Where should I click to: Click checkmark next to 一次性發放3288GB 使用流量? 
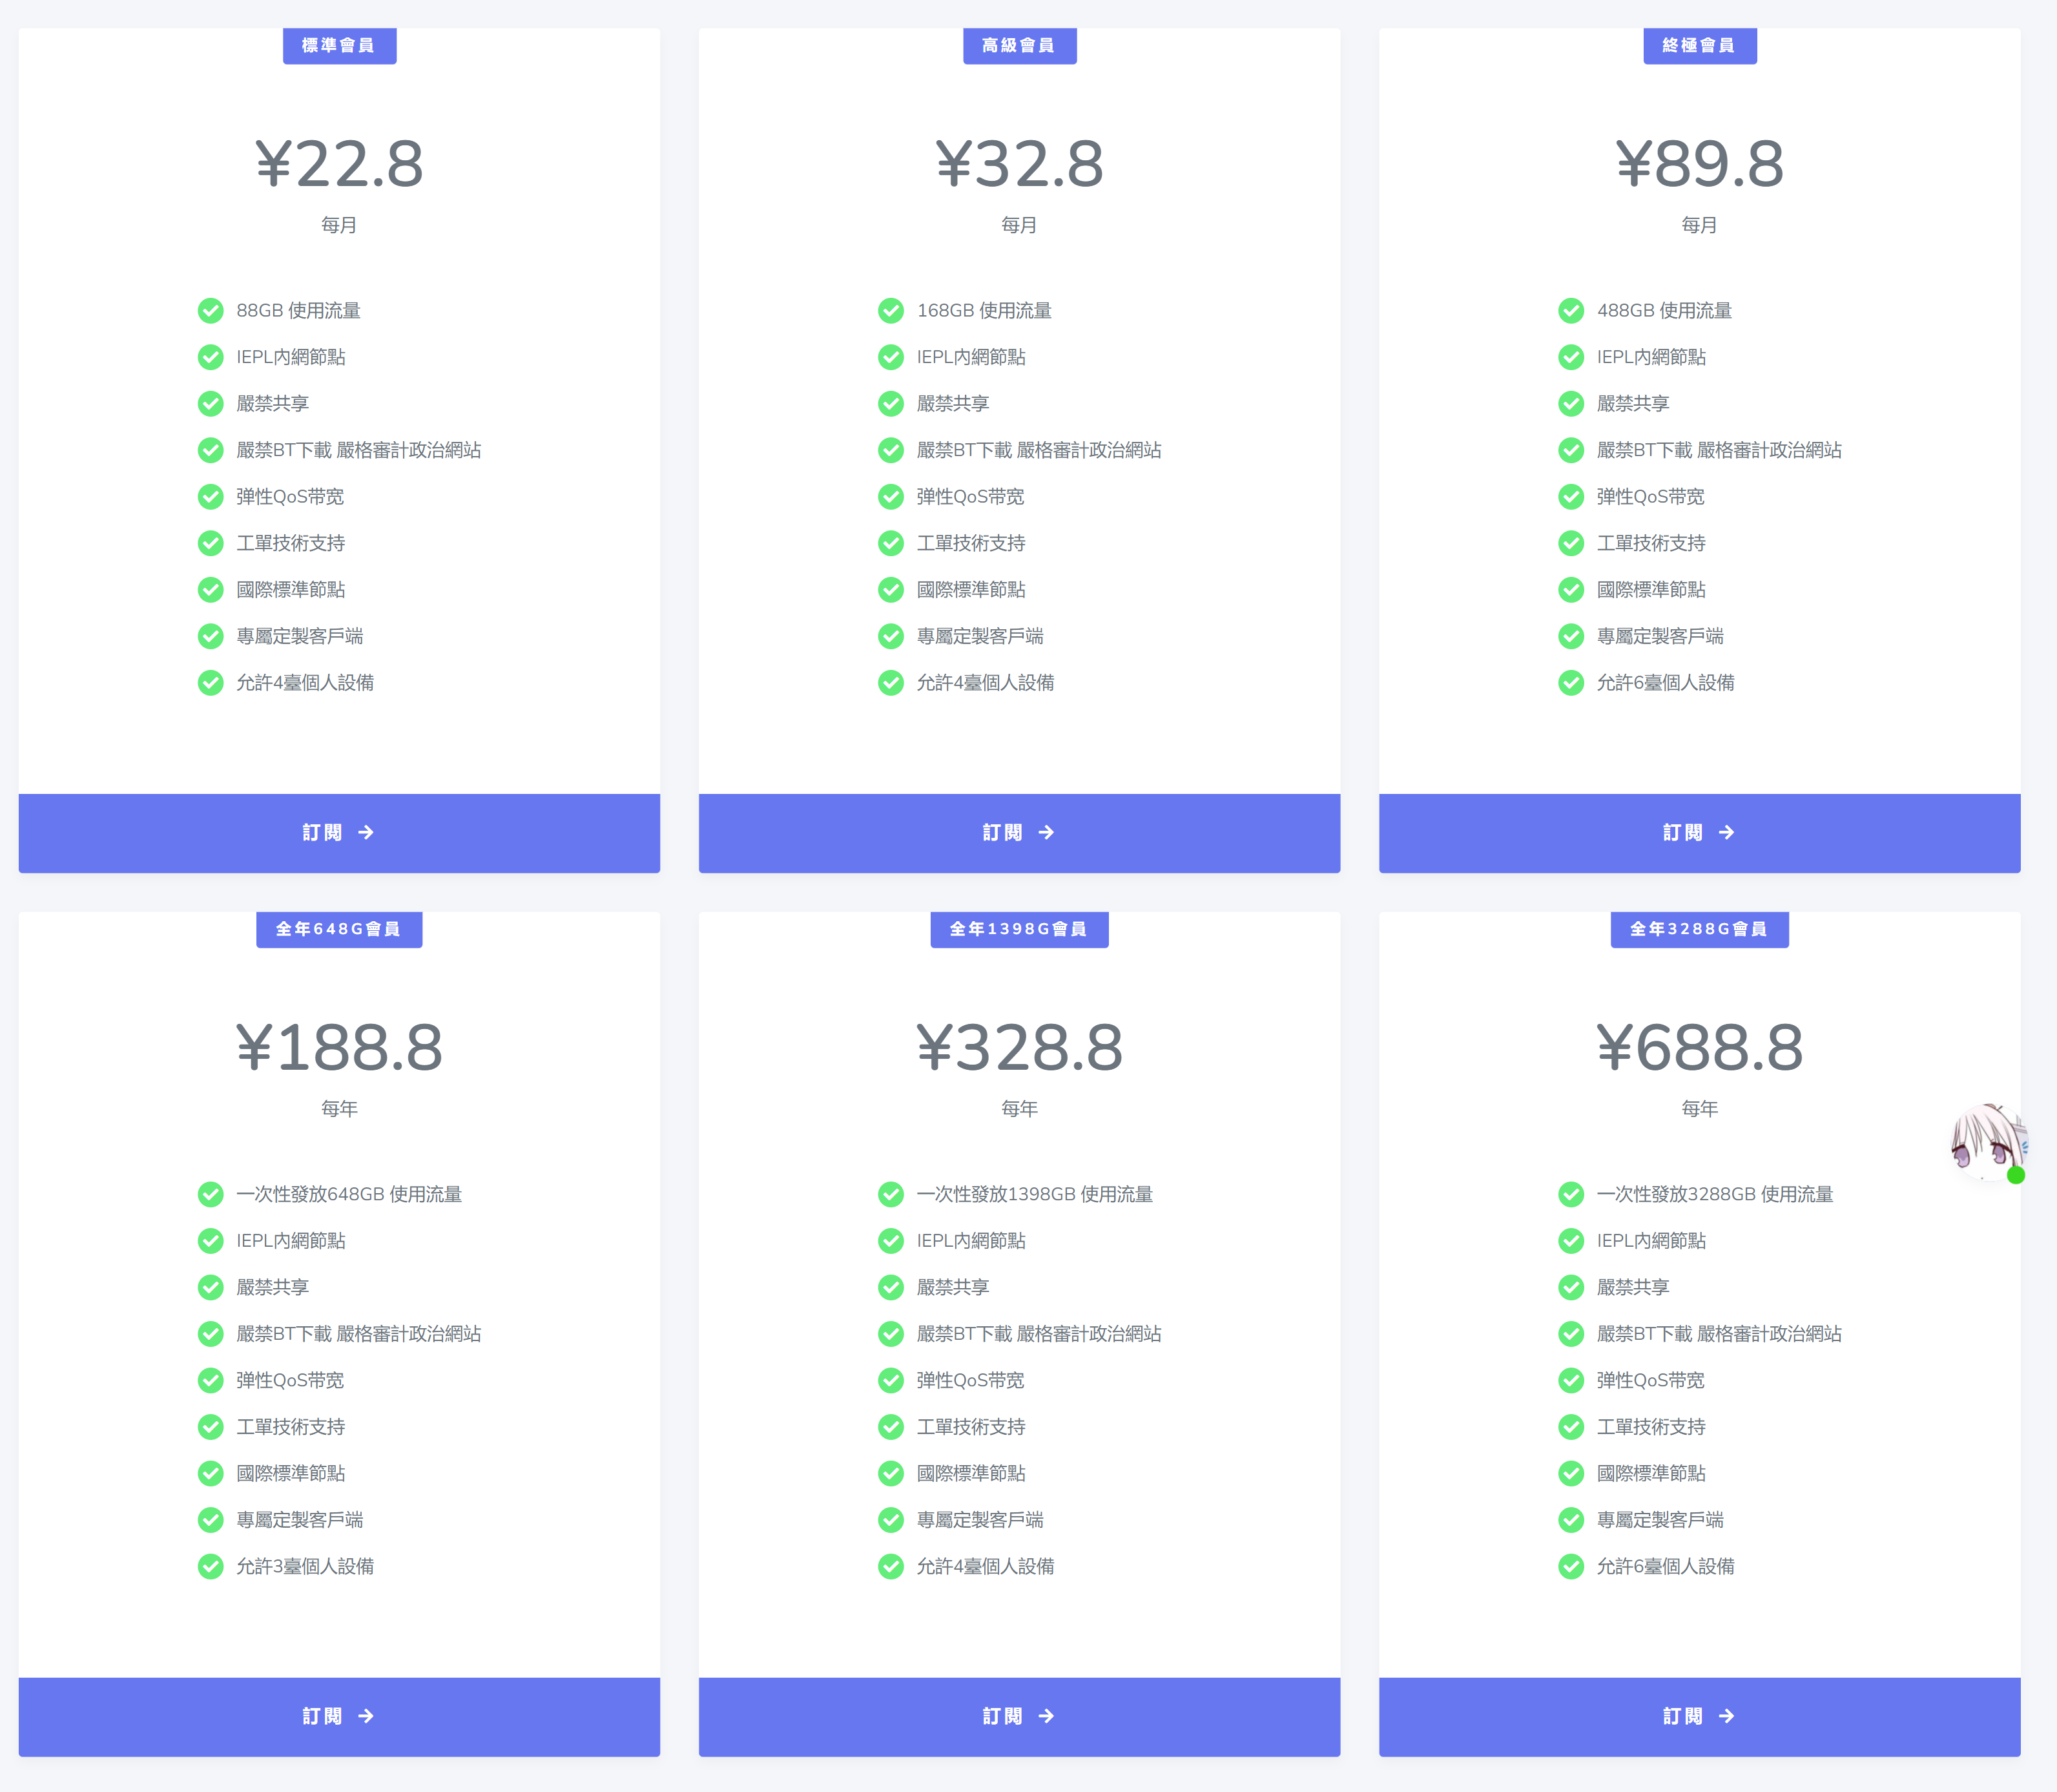pyautogui.click(x=1571, y=1194)
